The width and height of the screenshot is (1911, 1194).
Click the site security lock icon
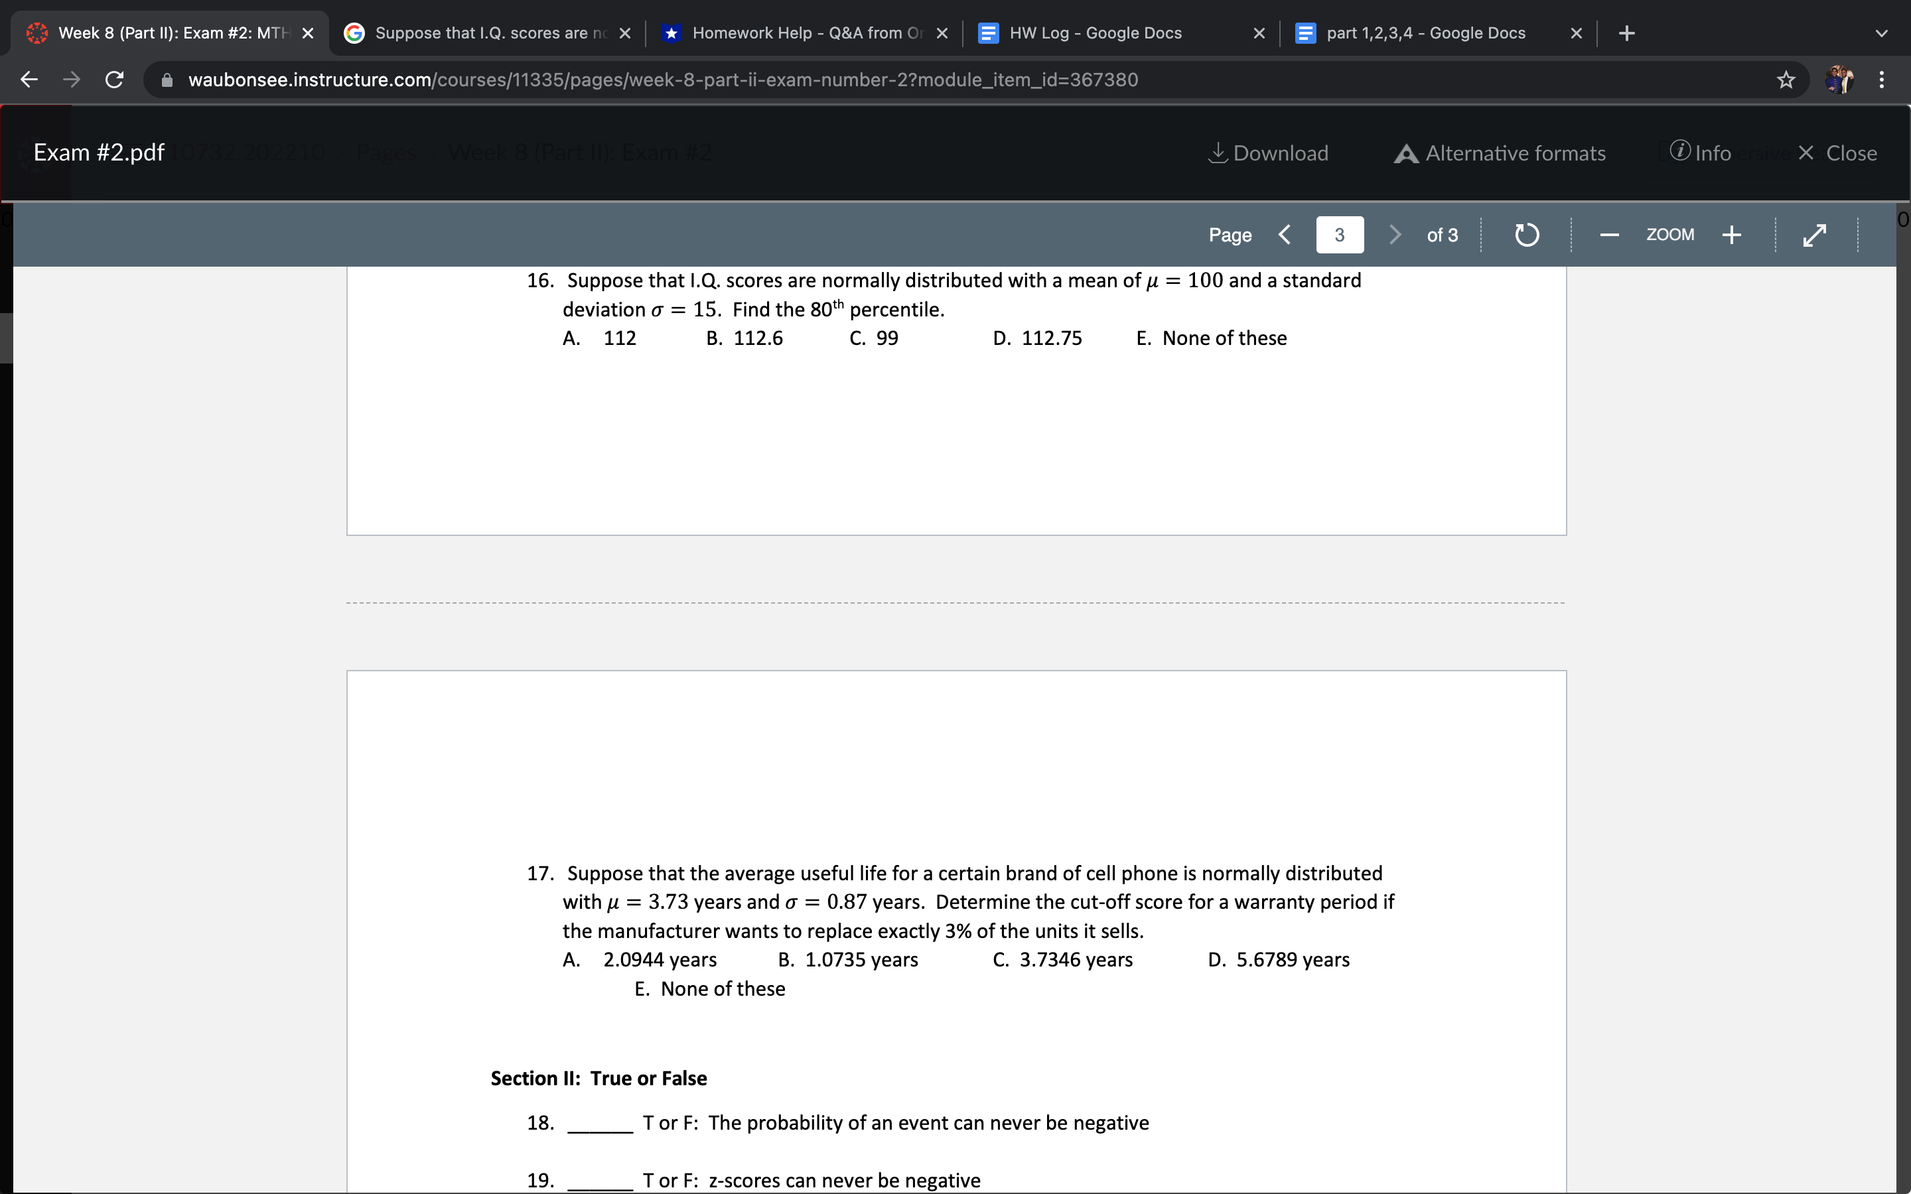tap(166, 79)
